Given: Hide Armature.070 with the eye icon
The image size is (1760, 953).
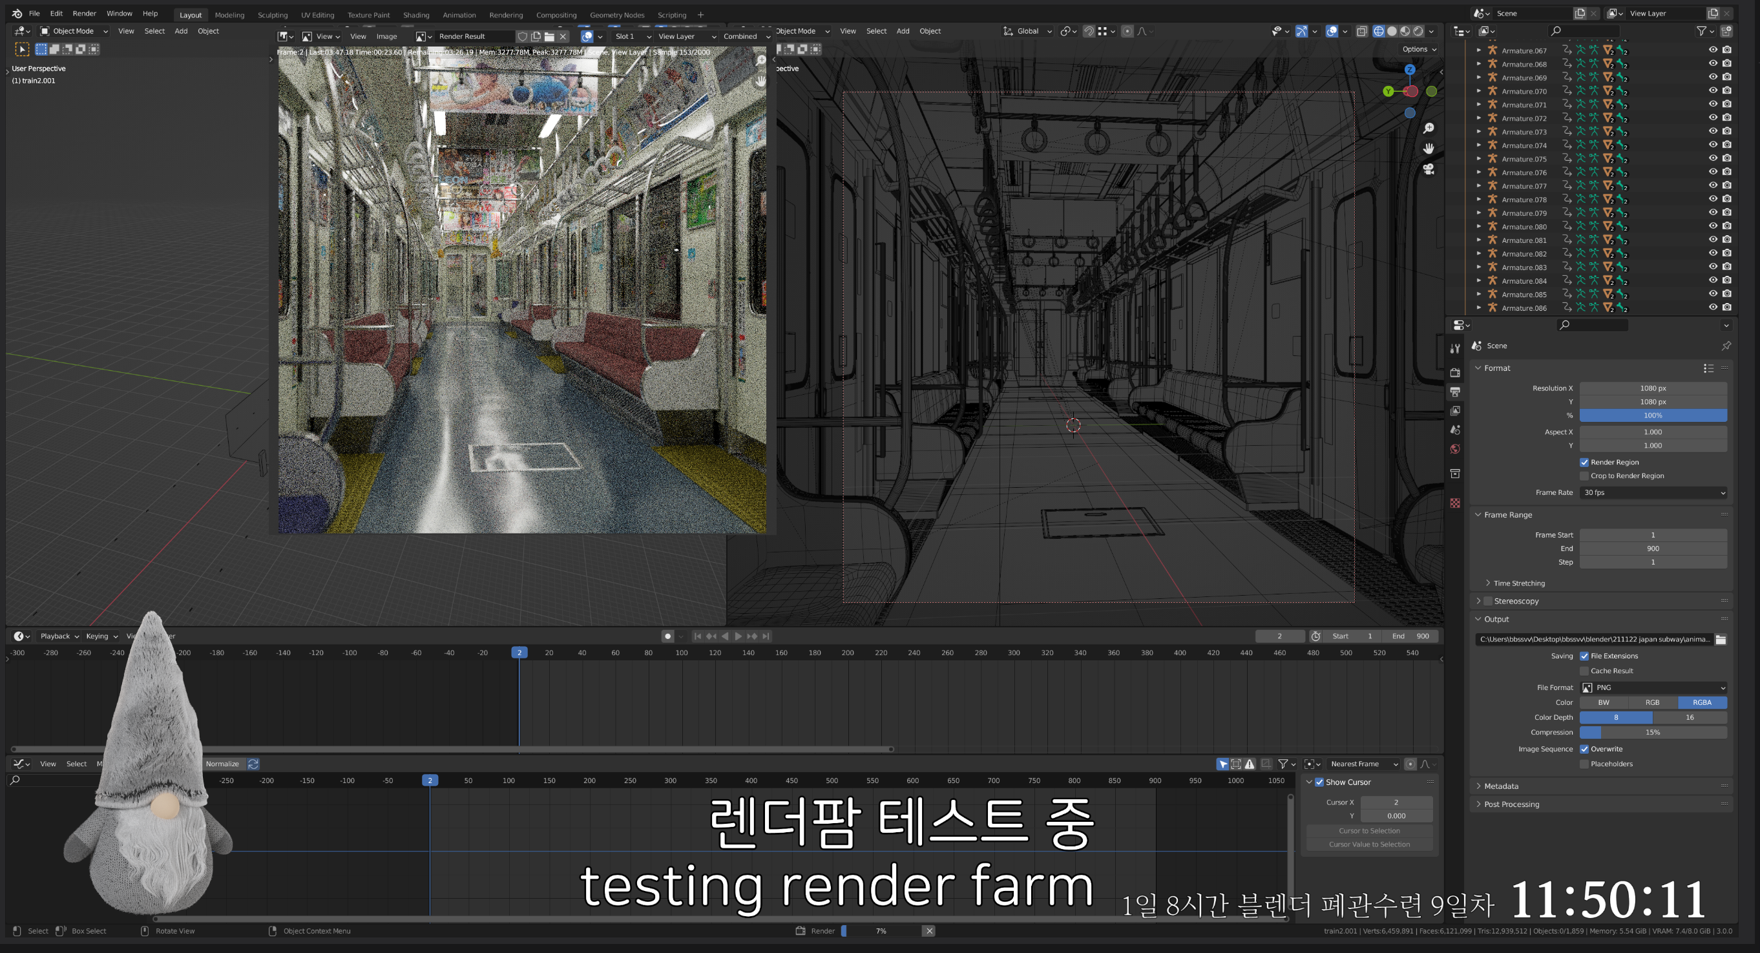Looking at the screenshot, I should (x=1712, y=91).
